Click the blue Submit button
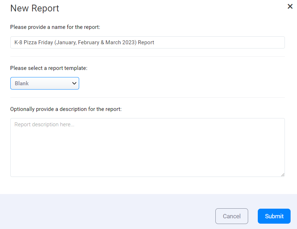The image size is (297, 229). (274, 216)
